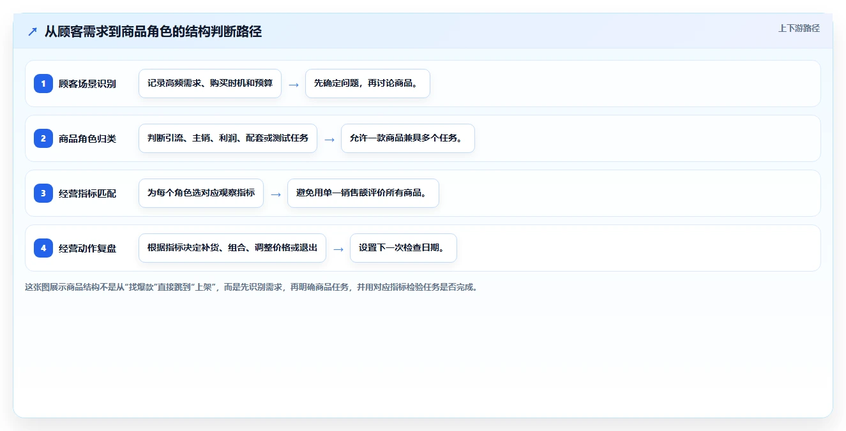846x431 pixels.
Task: Click the step 1 number badge
Action: pos(43,84)
